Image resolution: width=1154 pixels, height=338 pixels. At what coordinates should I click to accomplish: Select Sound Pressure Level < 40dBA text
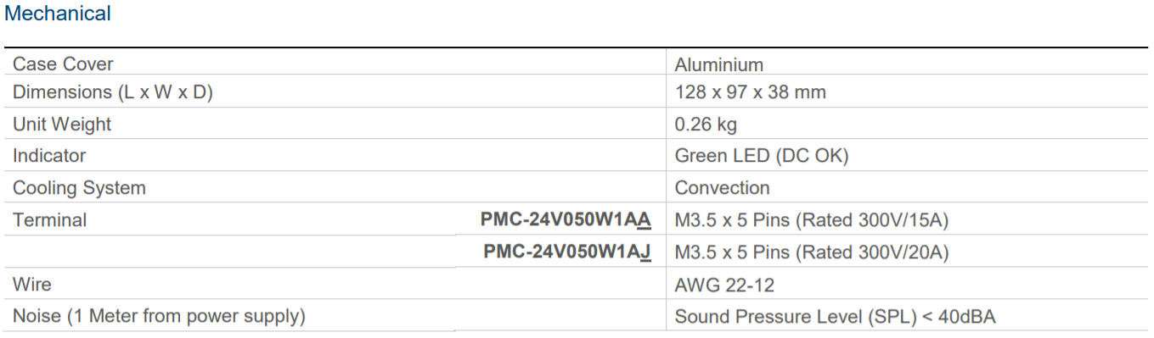coord(835,317)
